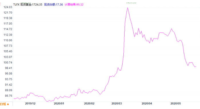Click the 2020/03 date axis label
Screen dimensions: 200x109
coord(117,104)
